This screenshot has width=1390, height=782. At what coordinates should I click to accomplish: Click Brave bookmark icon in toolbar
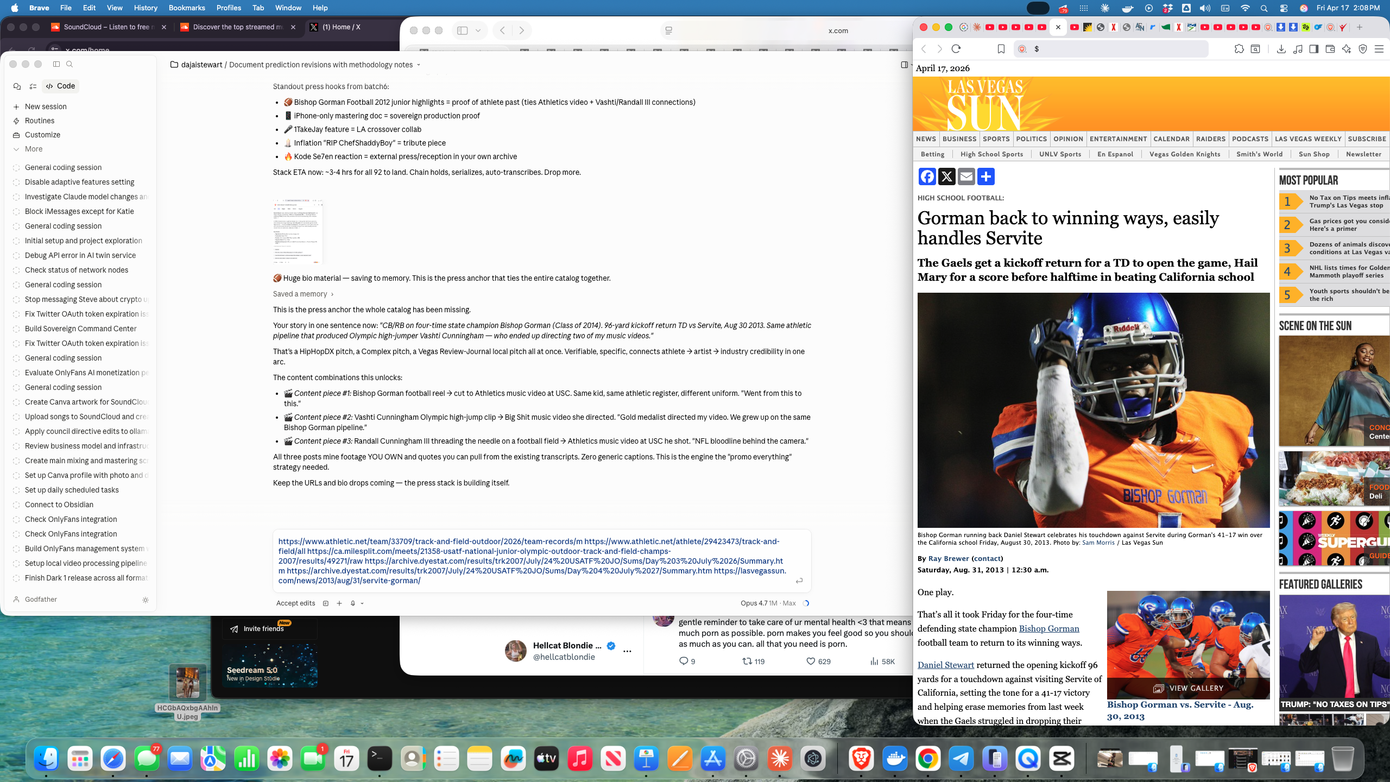1001,49
